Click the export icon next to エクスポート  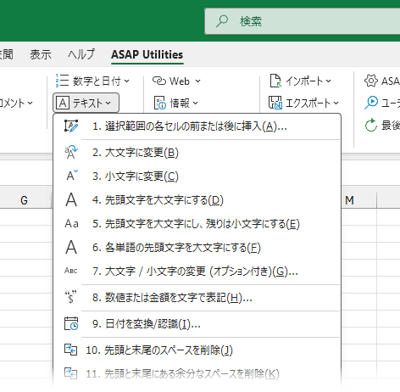coord(275,103)
